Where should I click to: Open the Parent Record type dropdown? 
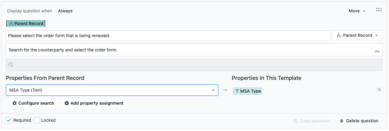tap(358, 35)
